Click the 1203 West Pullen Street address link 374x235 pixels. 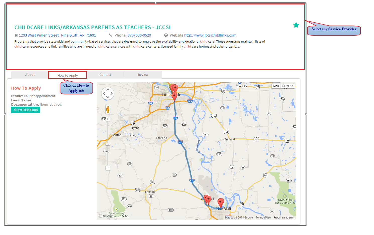point(57,35)
